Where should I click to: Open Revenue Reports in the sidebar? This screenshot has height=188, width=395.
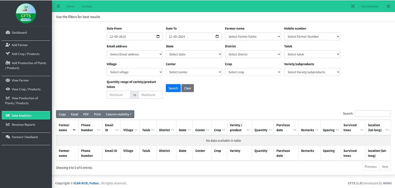(23, 125)
